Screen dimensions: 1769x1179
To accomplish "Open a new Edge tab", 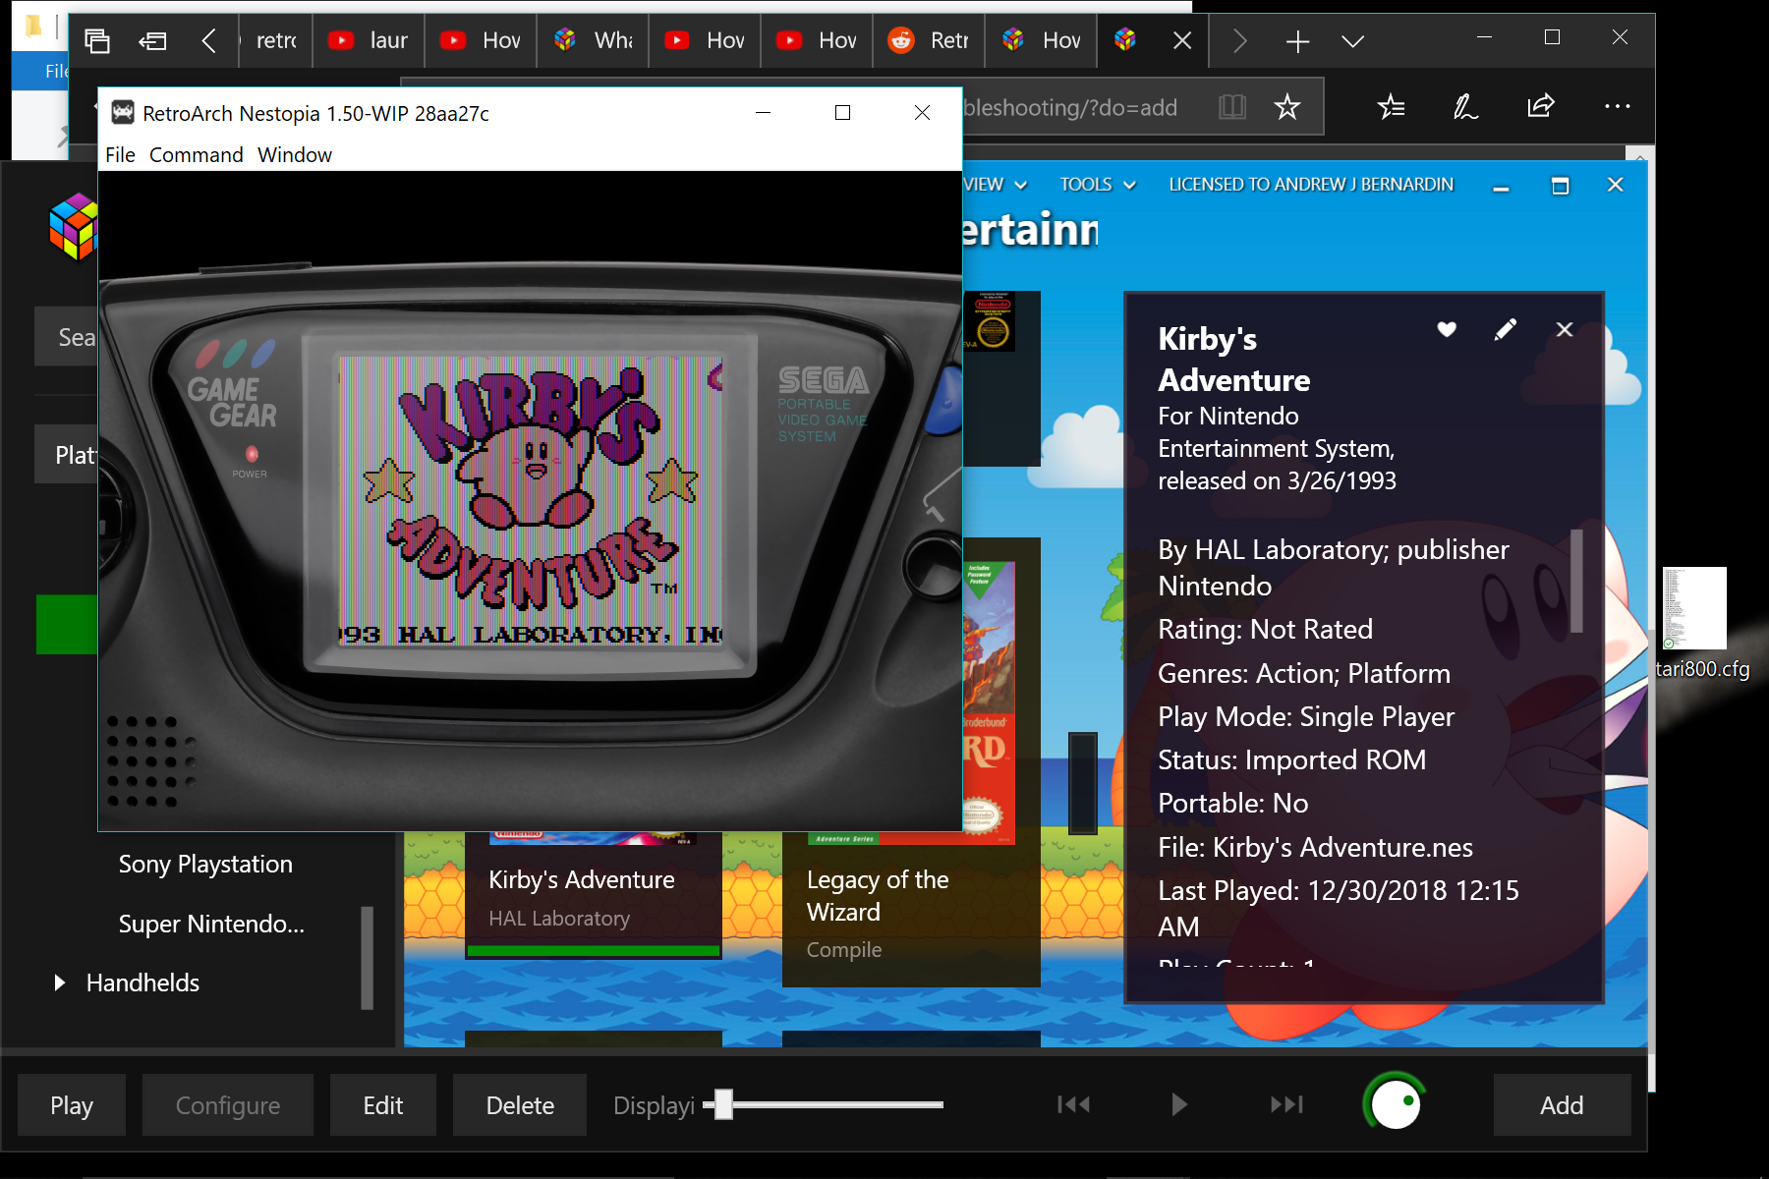I will 1297,41.
